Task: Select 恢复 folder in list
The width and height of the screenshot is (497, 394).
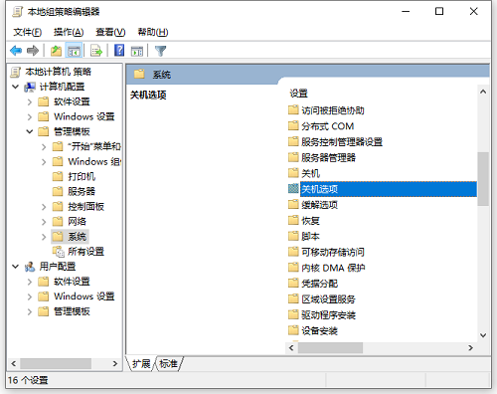Action: (310, 220)
